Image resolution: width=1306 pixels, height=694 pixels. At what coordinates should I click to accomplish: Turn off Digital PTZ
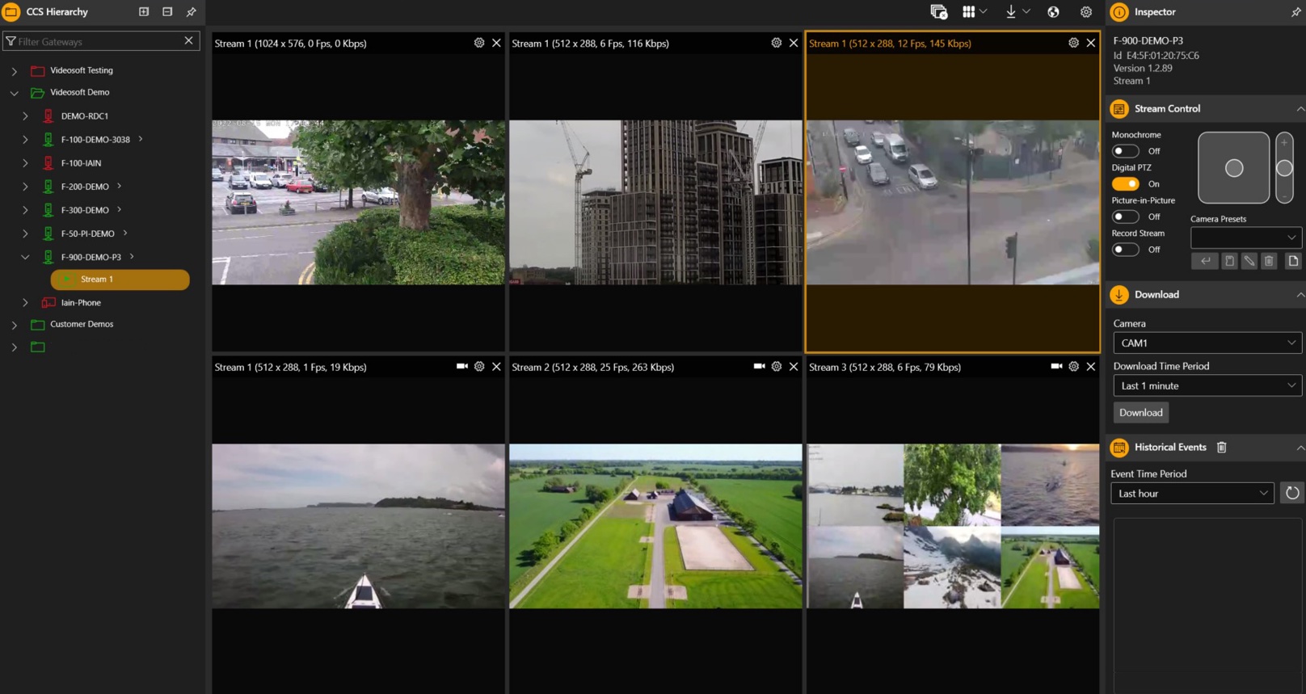[x=1125, y=184]
